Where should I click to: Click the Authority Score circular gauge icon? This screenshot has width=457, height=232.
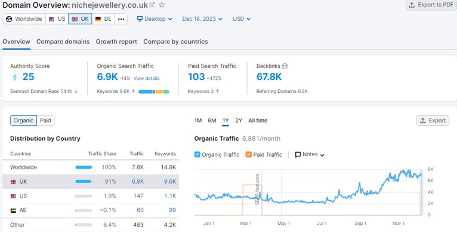[x=14, y=77]
